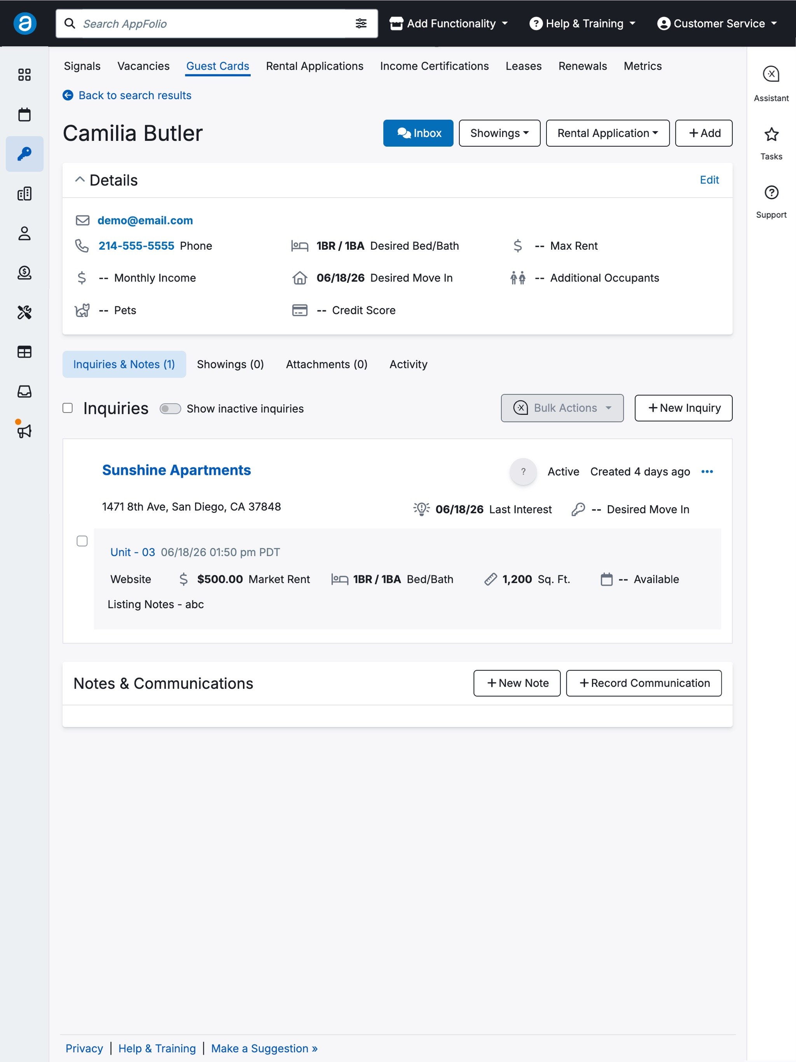Select the leasing key icon in sidebar

(24, 154)
